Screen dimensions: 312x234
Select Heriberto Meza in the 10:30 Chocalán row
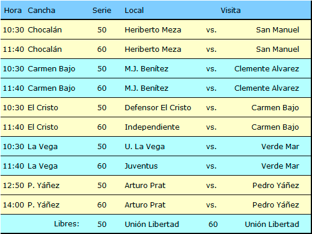click(153, 30)
